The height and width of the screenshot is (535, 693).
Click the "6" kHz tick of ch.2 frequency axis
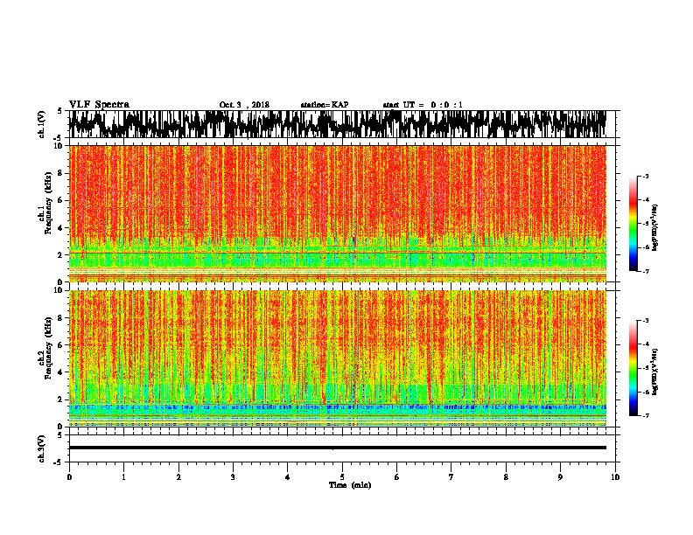point(61,345)
